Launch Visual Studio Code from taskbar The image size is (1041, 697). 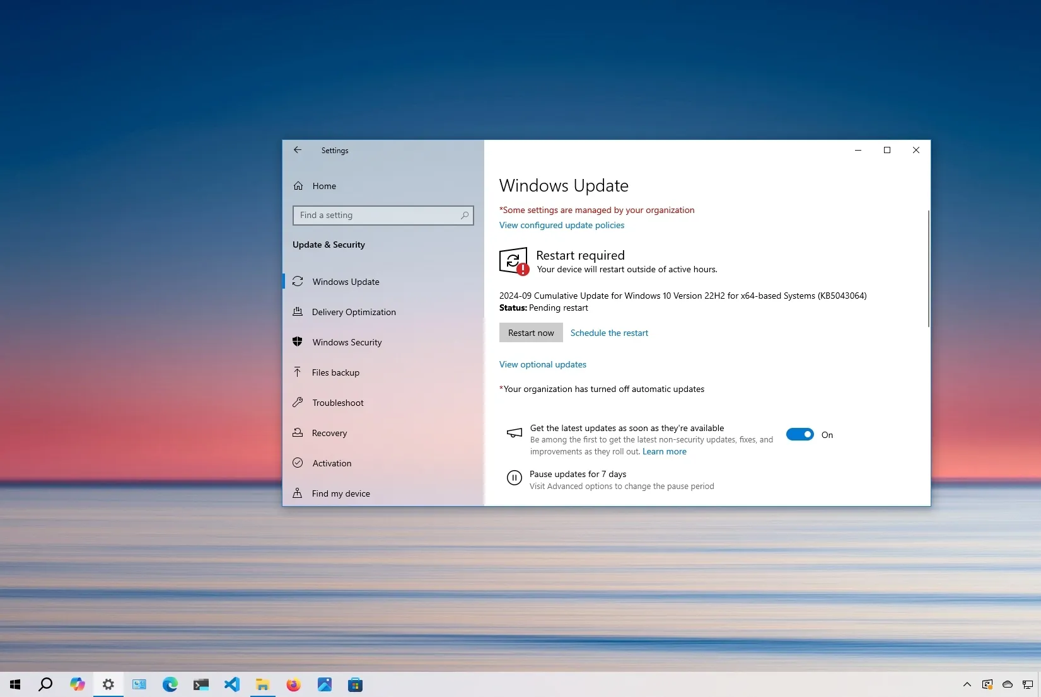coord(231,684)
